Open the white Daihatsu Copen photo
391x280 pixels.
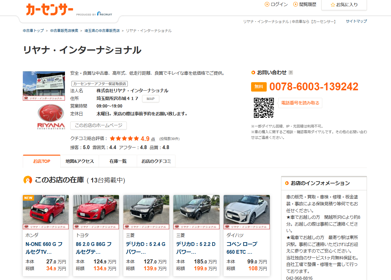pos(247,212)
